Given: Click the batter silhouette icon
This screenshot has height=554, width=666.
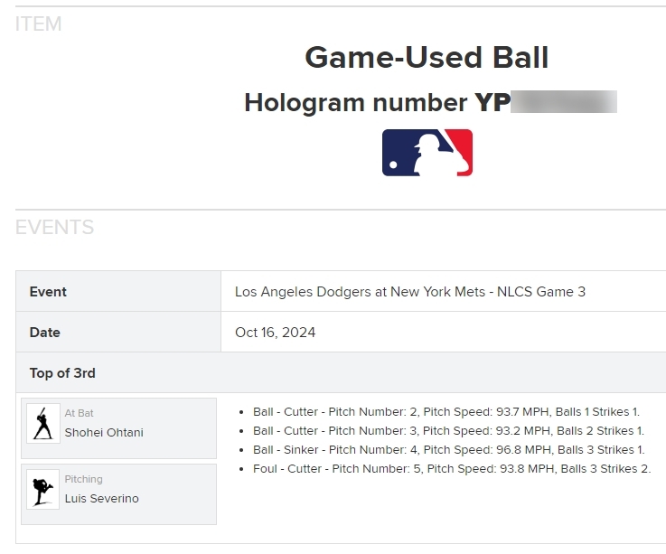Looking at the screenshot, I should pyautogui.click(x=43, y=423).
